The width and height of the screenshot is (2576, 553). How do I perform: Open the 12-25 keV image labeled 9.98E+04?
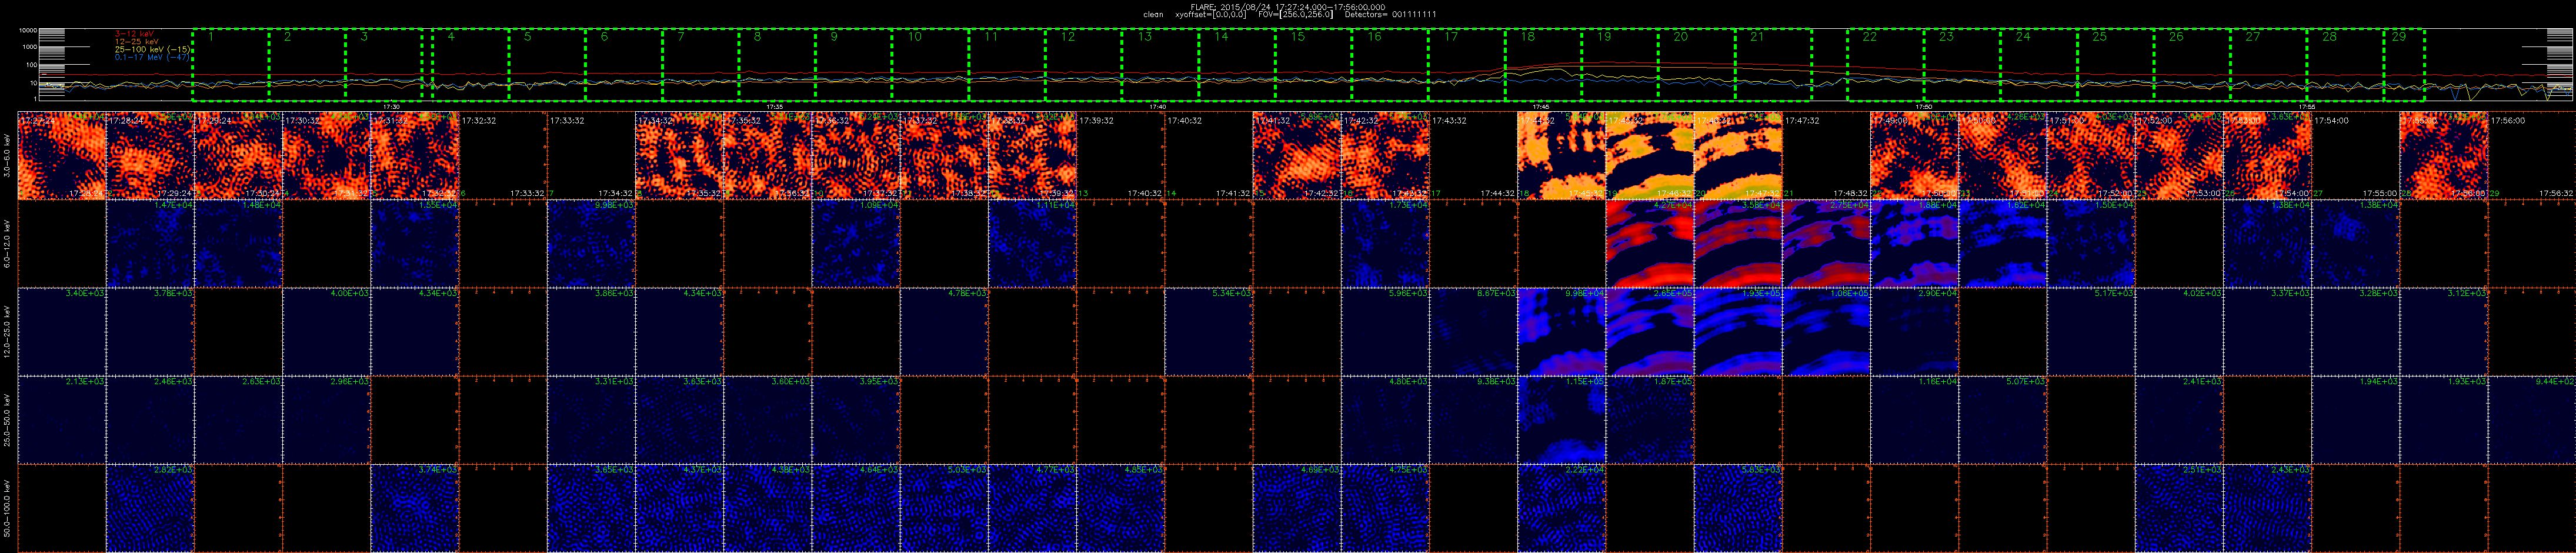(x=1562, y=331)
